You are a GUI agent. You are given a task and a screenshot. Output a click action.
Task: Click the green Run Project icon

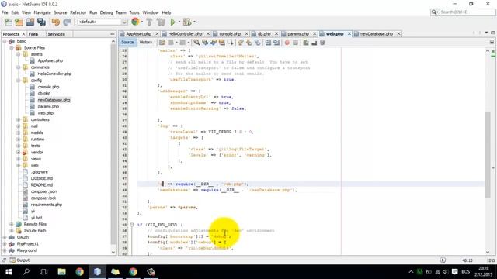click(172, 22)
